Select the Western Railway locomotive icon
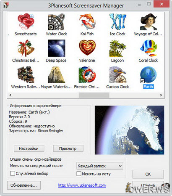This screenshot has width=172, height=196. tap(26, 75)
